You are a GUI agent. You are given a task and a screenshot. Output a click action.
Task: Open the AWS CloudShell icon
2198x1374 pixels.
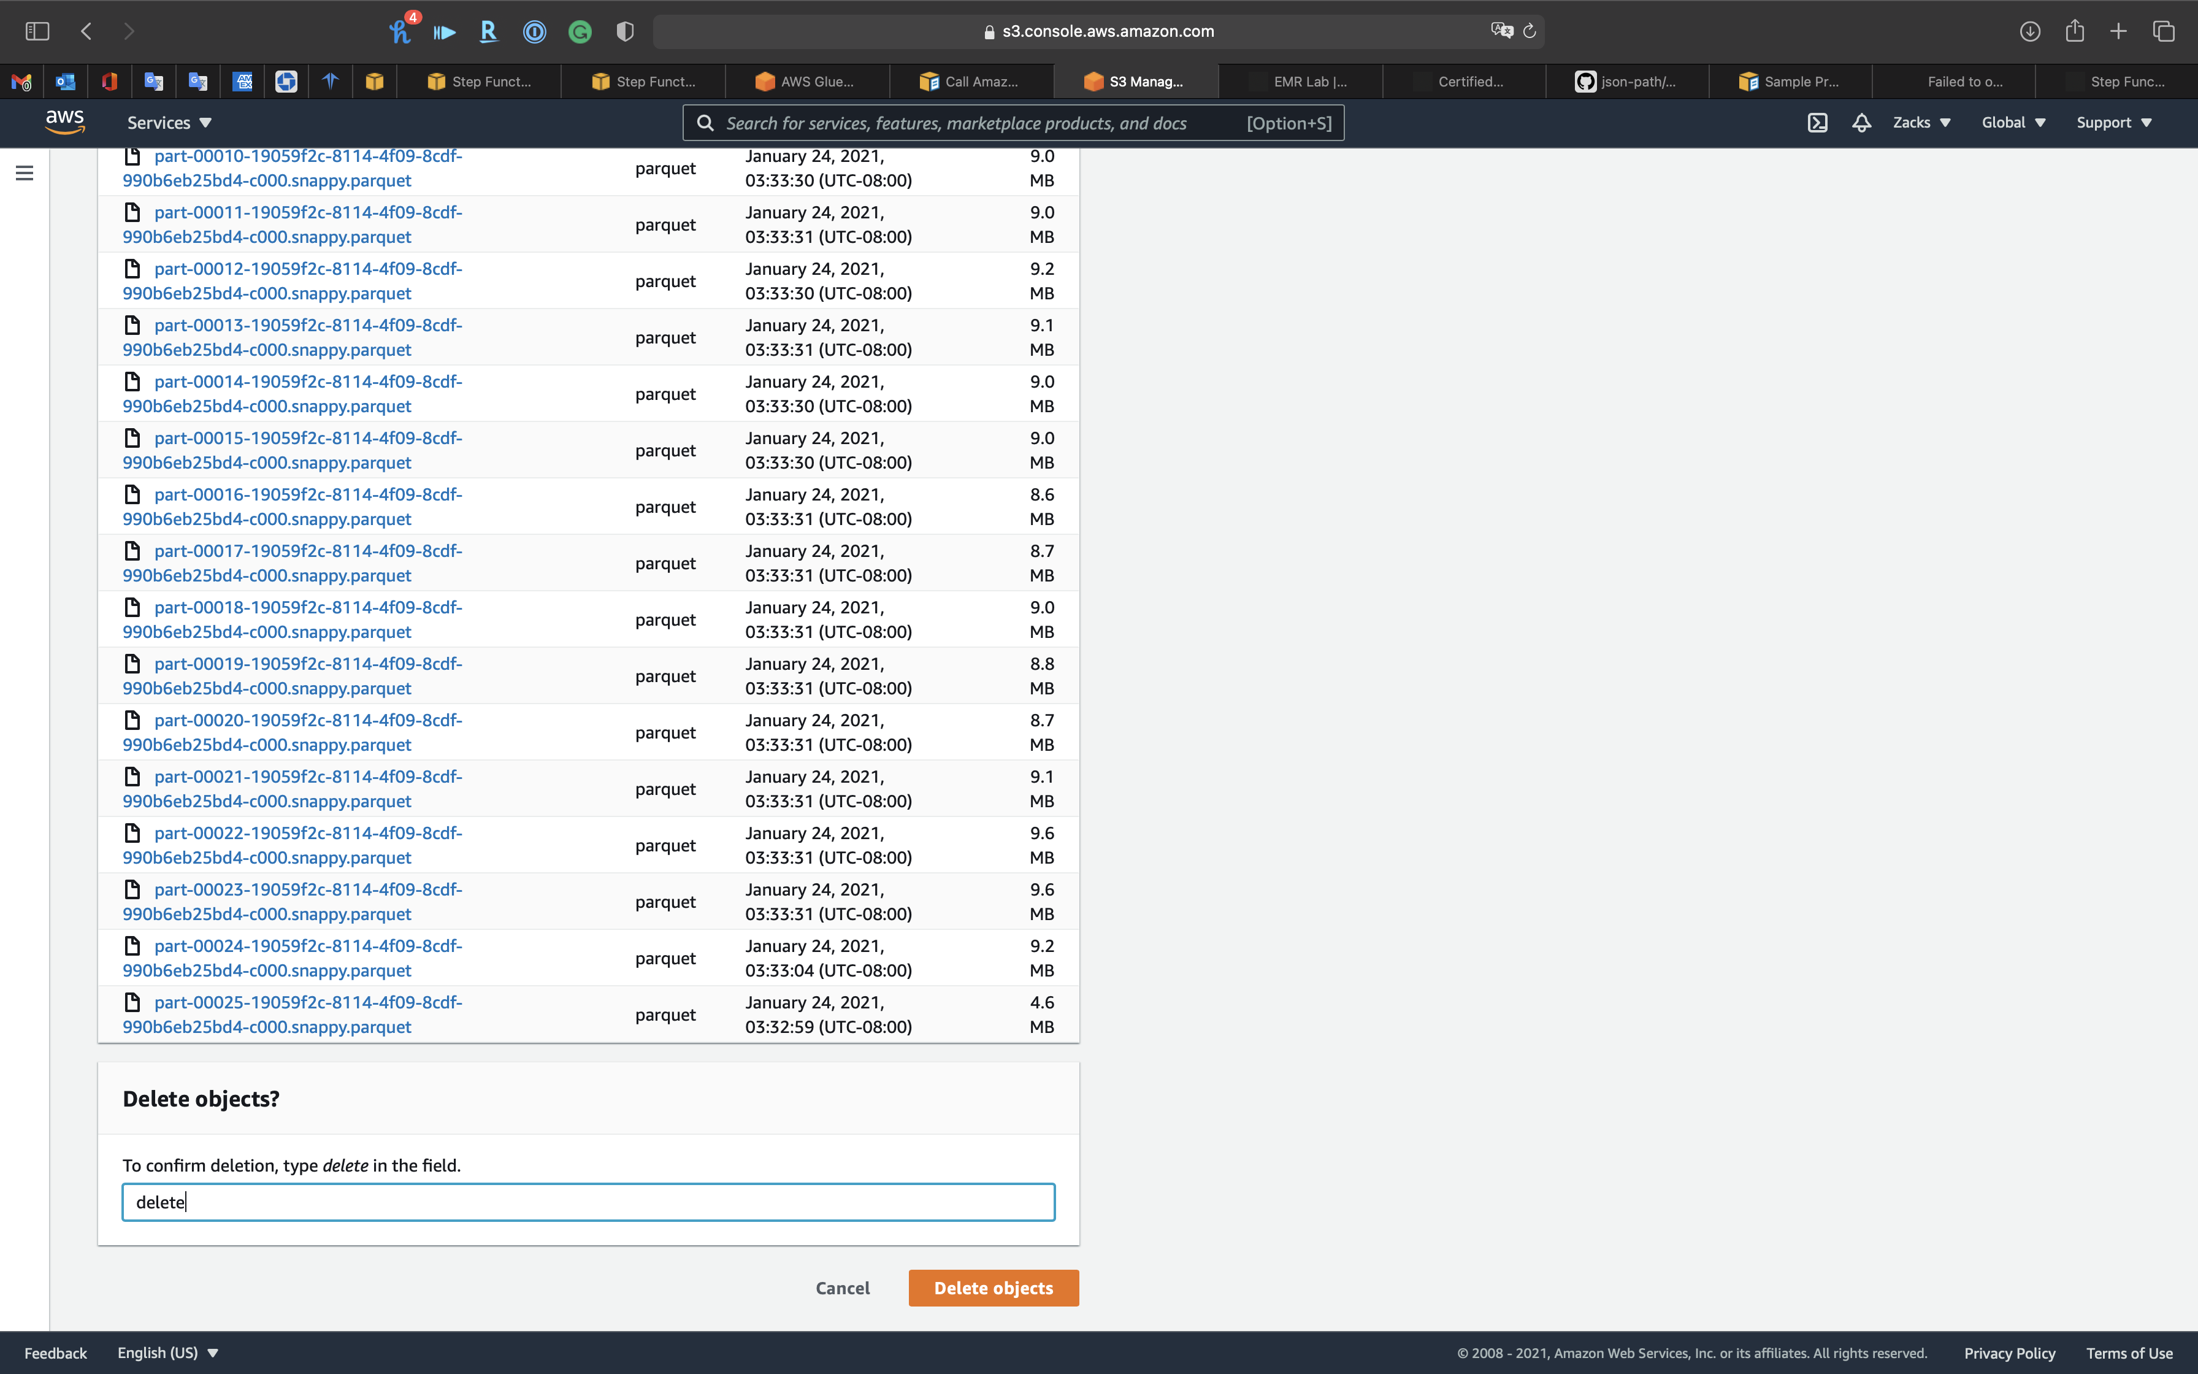tap(1817, 123)
